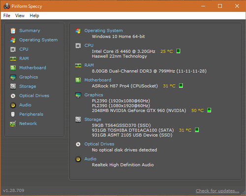This screenshot has height=196, width=246.
Task: Open the View menu
Action: (20, 16)
